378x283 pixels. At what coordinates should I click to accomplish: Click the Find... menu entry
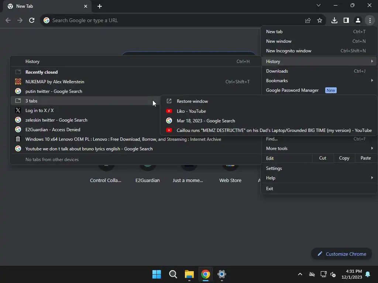tap(319, 139)
